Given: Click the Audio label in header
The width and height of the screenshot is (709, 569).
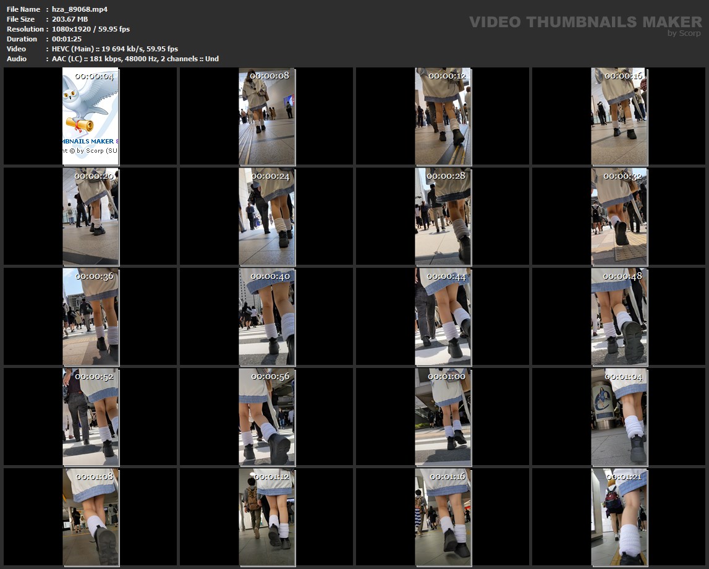Looking at the screenshot, I should (16, 59).
